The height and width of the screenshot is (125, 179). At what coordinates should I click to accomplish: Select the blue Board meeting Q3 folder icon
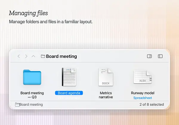pos(32,77)
